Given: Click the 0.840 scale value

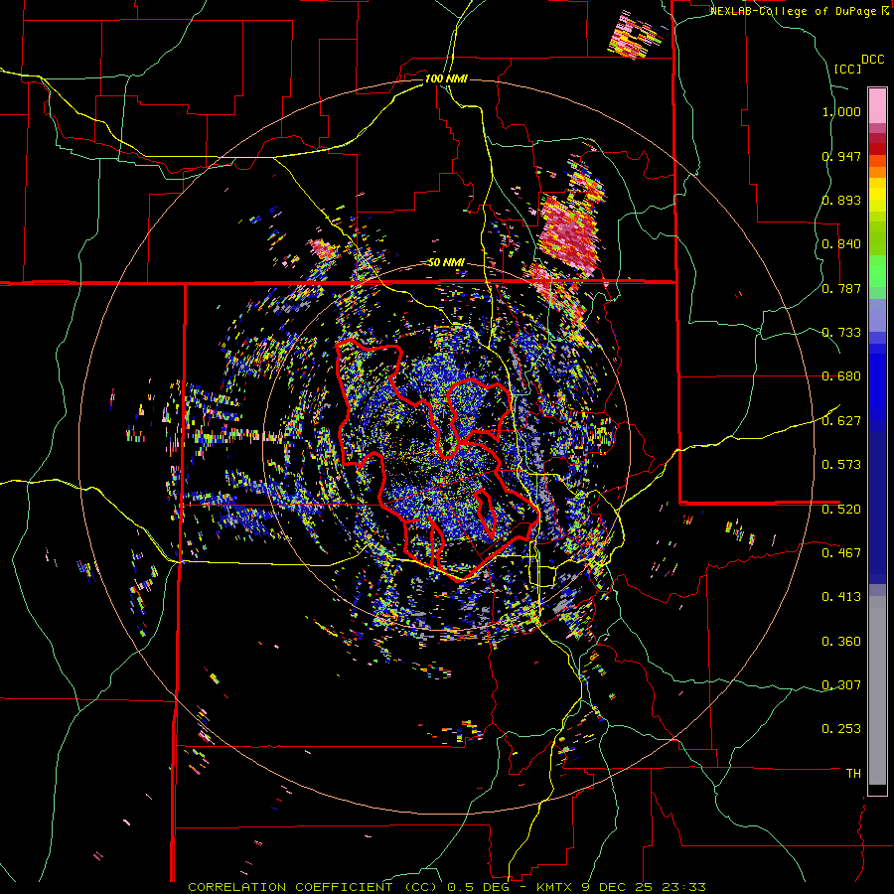Looking at the screenshot, I should pyautogui.click(x=841, y=244).
